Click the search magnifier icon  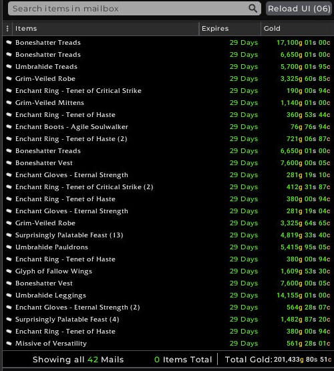(x=253, y=9)
